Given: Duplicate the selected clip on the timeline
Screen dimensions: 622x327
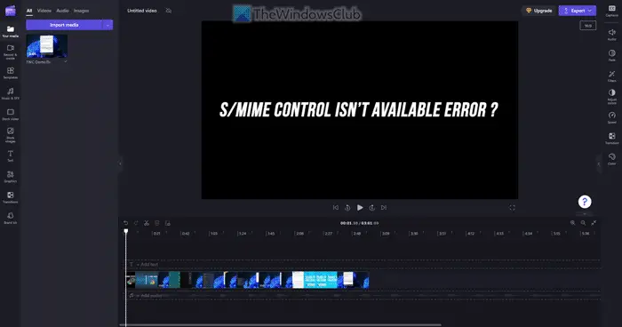Looking at the screenshot, I should 167,223.
